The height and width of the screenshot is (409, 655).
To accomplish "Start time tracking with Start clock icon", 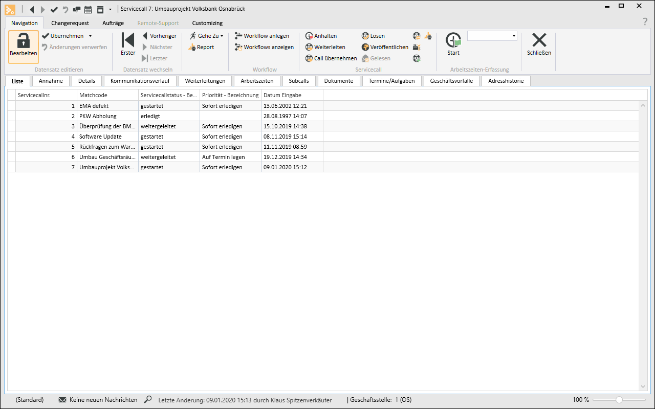I will (453, 40).
